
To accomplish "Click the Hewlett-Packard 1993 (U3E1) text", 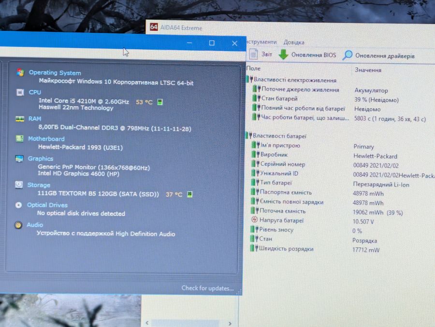I will (80, 147).
